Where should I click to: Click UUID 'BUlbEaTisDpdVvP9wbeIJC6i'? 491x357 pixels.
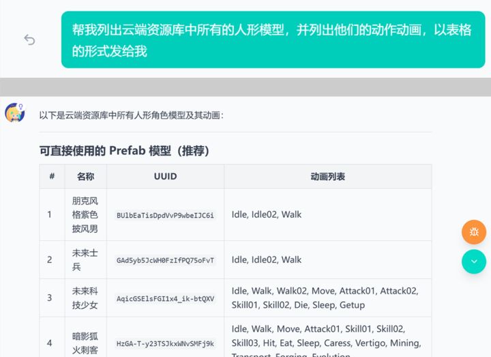click(165, 215)
